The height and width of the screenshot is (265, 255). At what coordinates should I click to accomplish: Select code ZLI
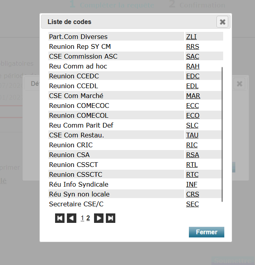[191, 37]
